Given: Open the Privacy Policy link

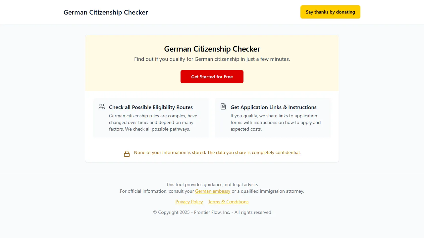Looking at the screenshot, I should coord(189,202).
